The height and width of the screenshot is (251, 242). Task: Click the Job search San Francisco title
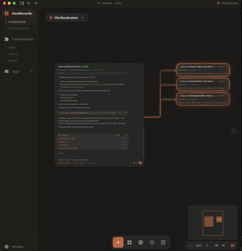point(70,67)
